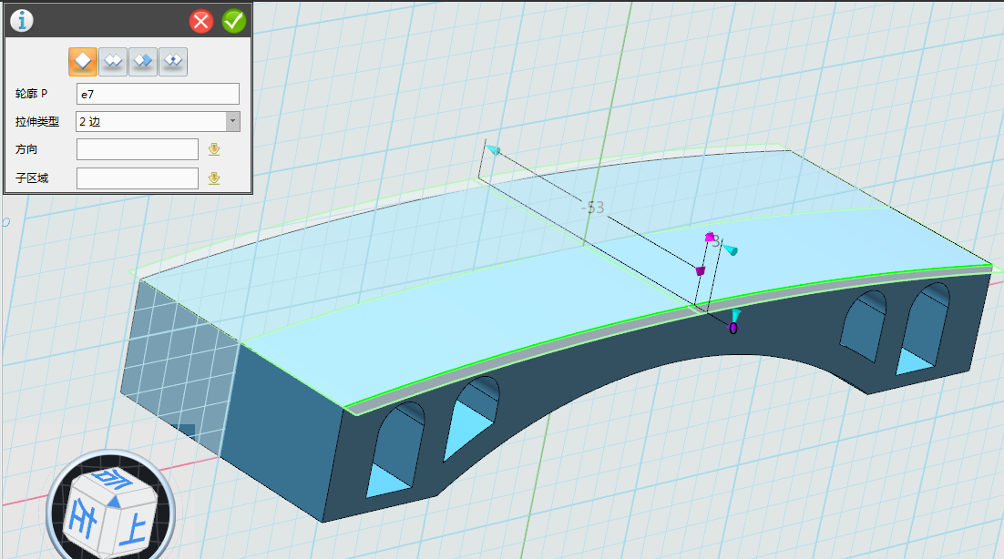Switch to the subtract-material mode icon

(143, 61)
